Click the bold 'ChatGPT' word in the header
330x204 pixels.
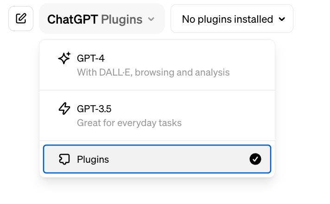click(73, 19)
